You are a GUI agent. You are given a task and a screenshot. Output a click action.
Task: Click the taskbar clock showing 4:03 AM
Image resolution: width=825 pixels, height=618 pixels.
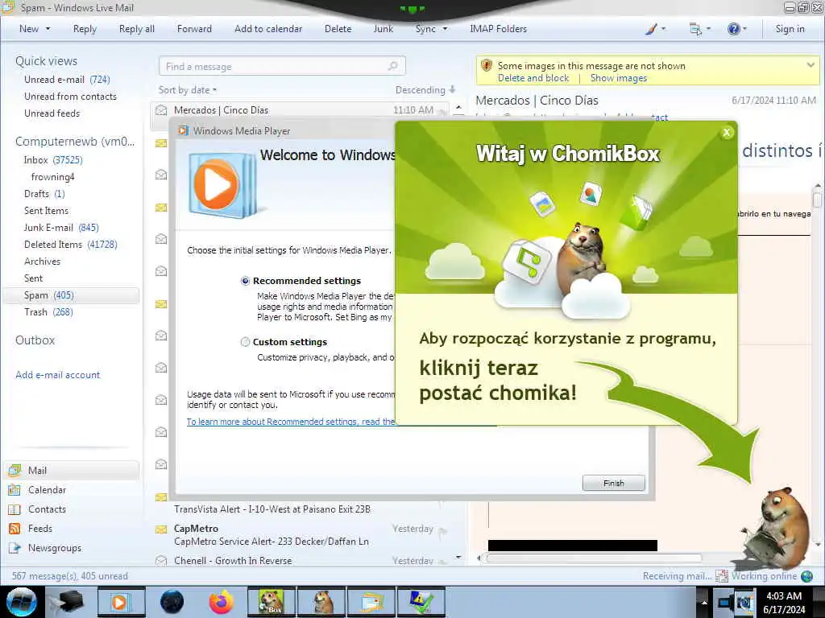pyautogui.click(x=784, y=602)
